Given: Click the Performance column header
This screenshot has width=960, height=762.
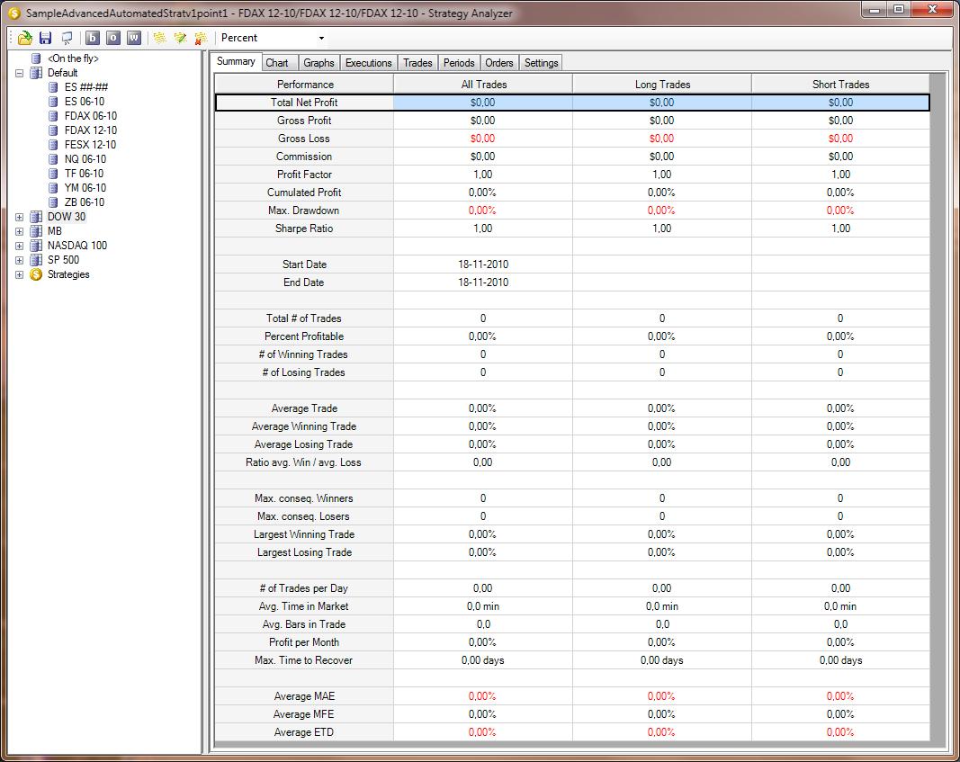Looking at the screenshot, I should click(305, 84).
